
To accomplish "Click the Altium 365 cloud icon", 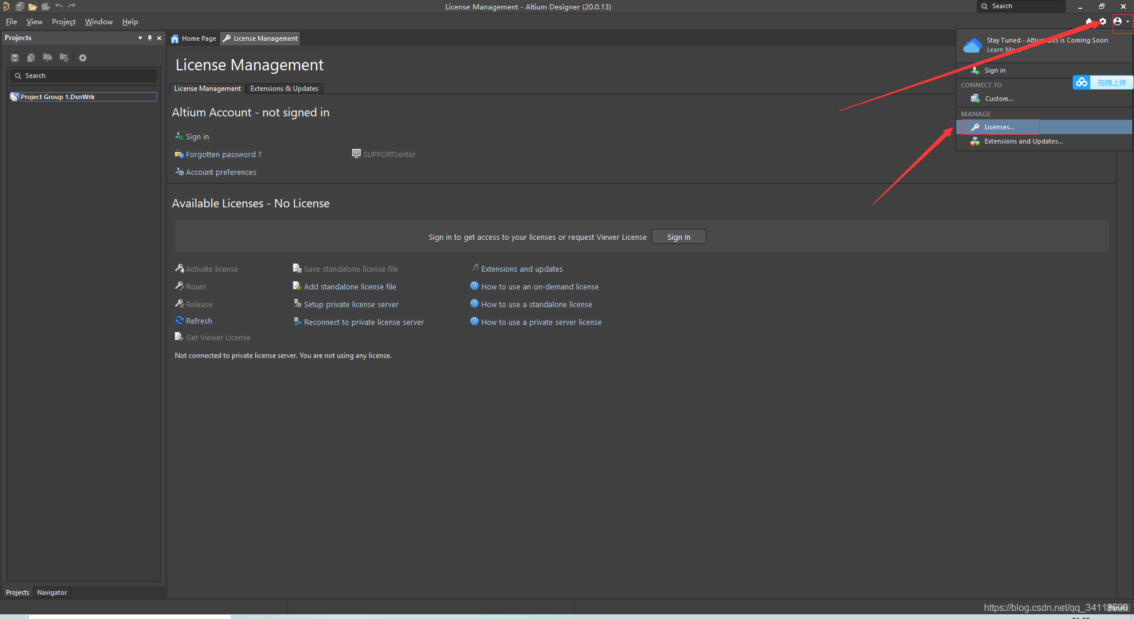I will point(972,45).
